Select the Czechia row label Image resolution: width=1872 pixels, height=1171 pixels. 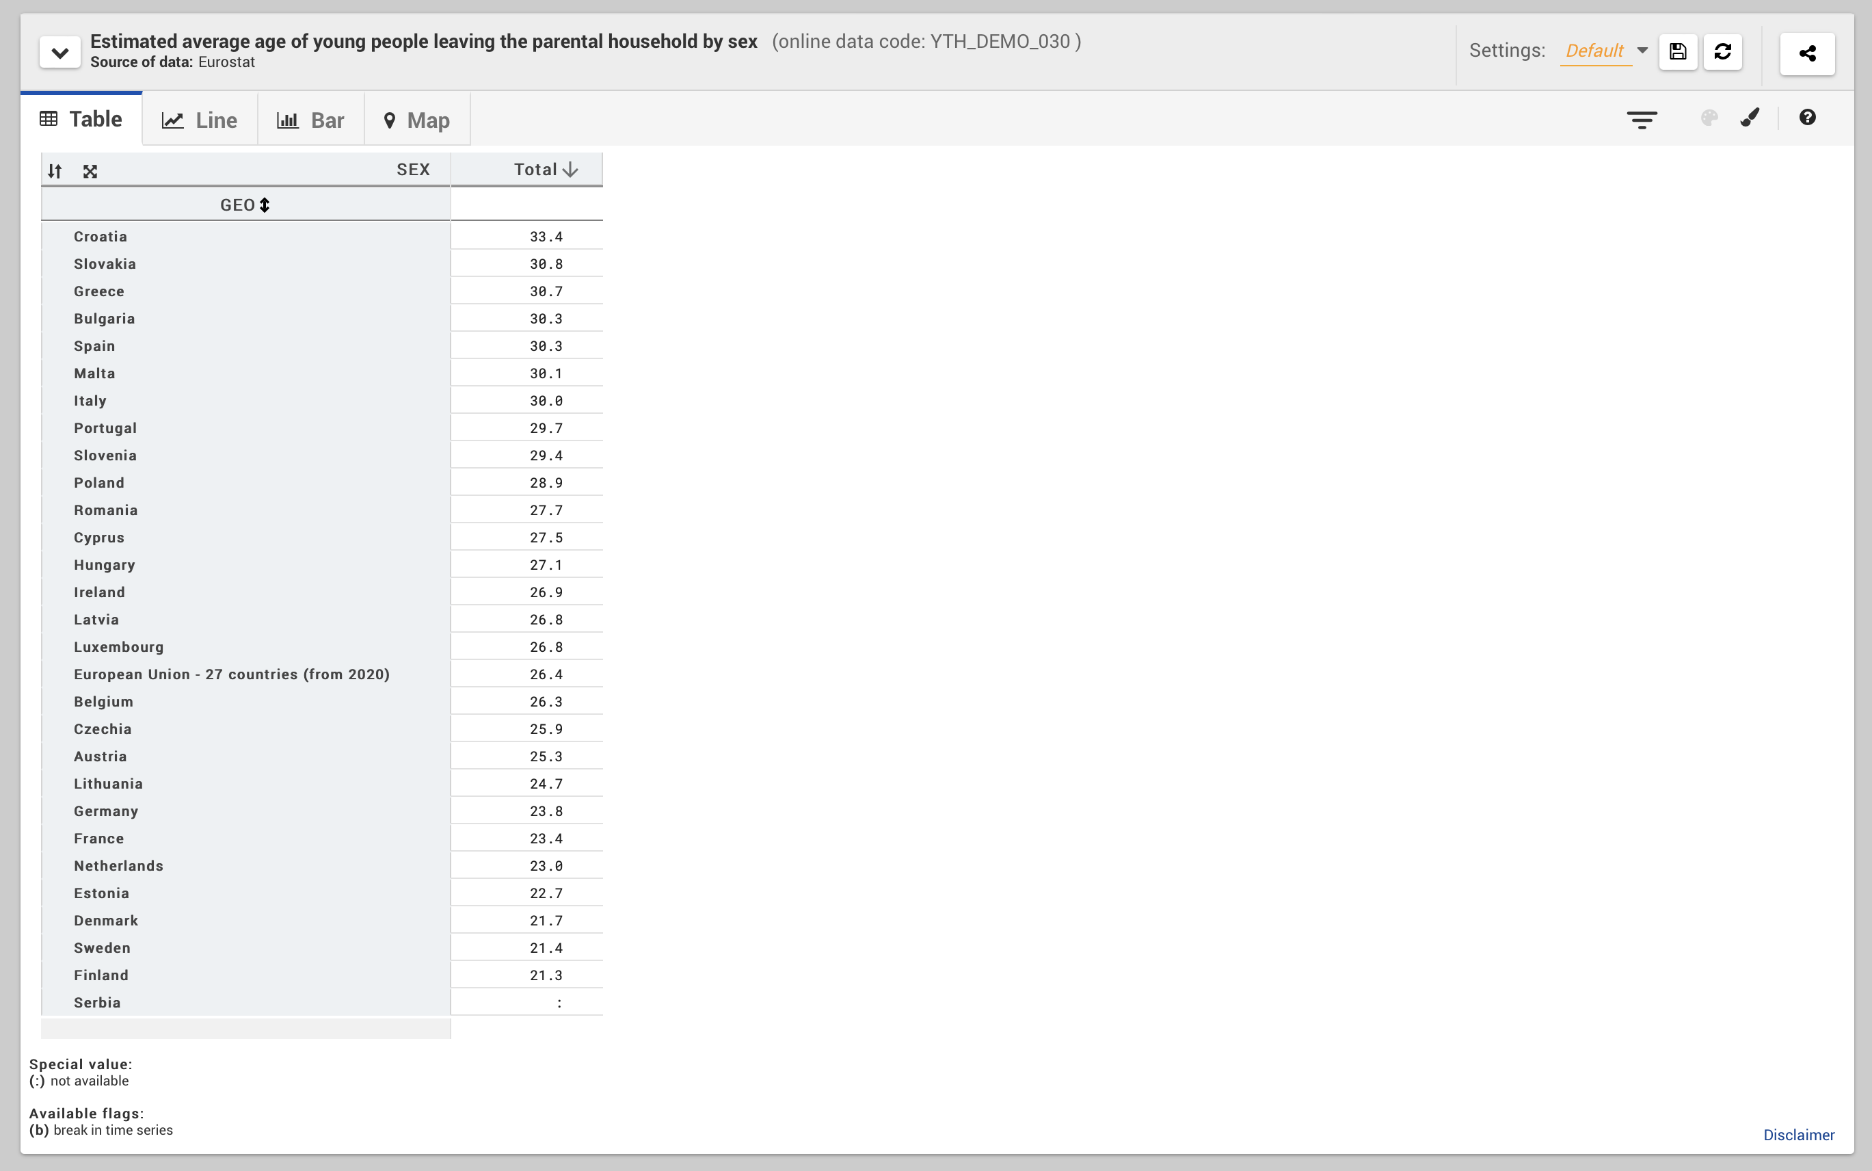point(103,728)
